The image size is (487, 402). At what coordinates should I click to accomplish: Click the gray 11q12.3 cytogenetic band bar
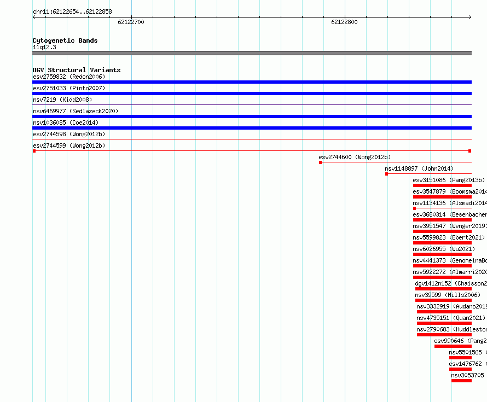252,53
